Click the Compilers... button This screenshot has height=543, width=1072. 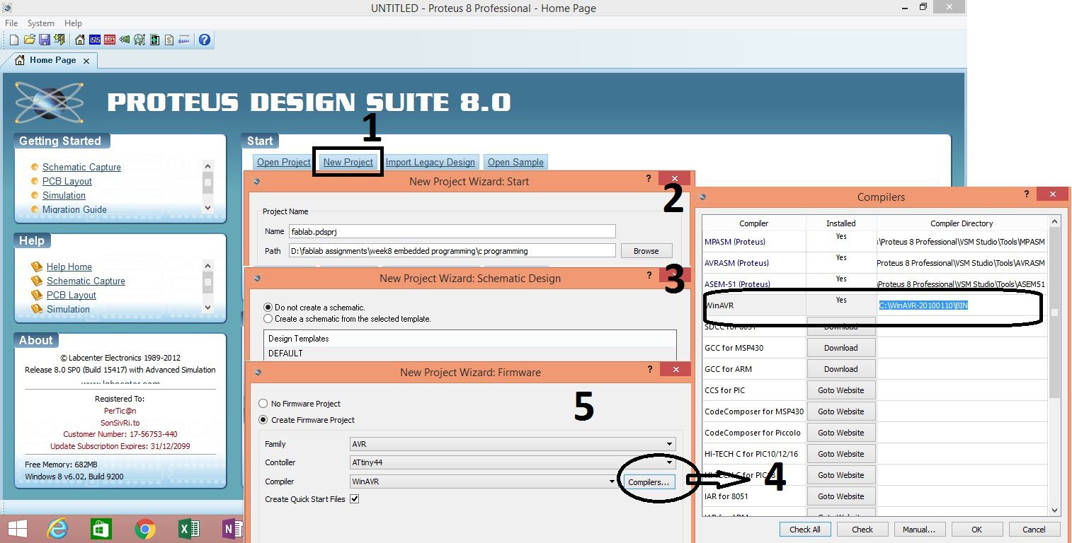[x=649, y=481]
